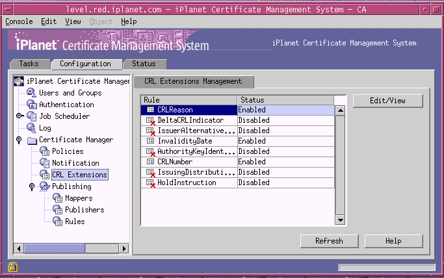Switch to the Status tab
444x278 pixels.
[x=144, y=64]
